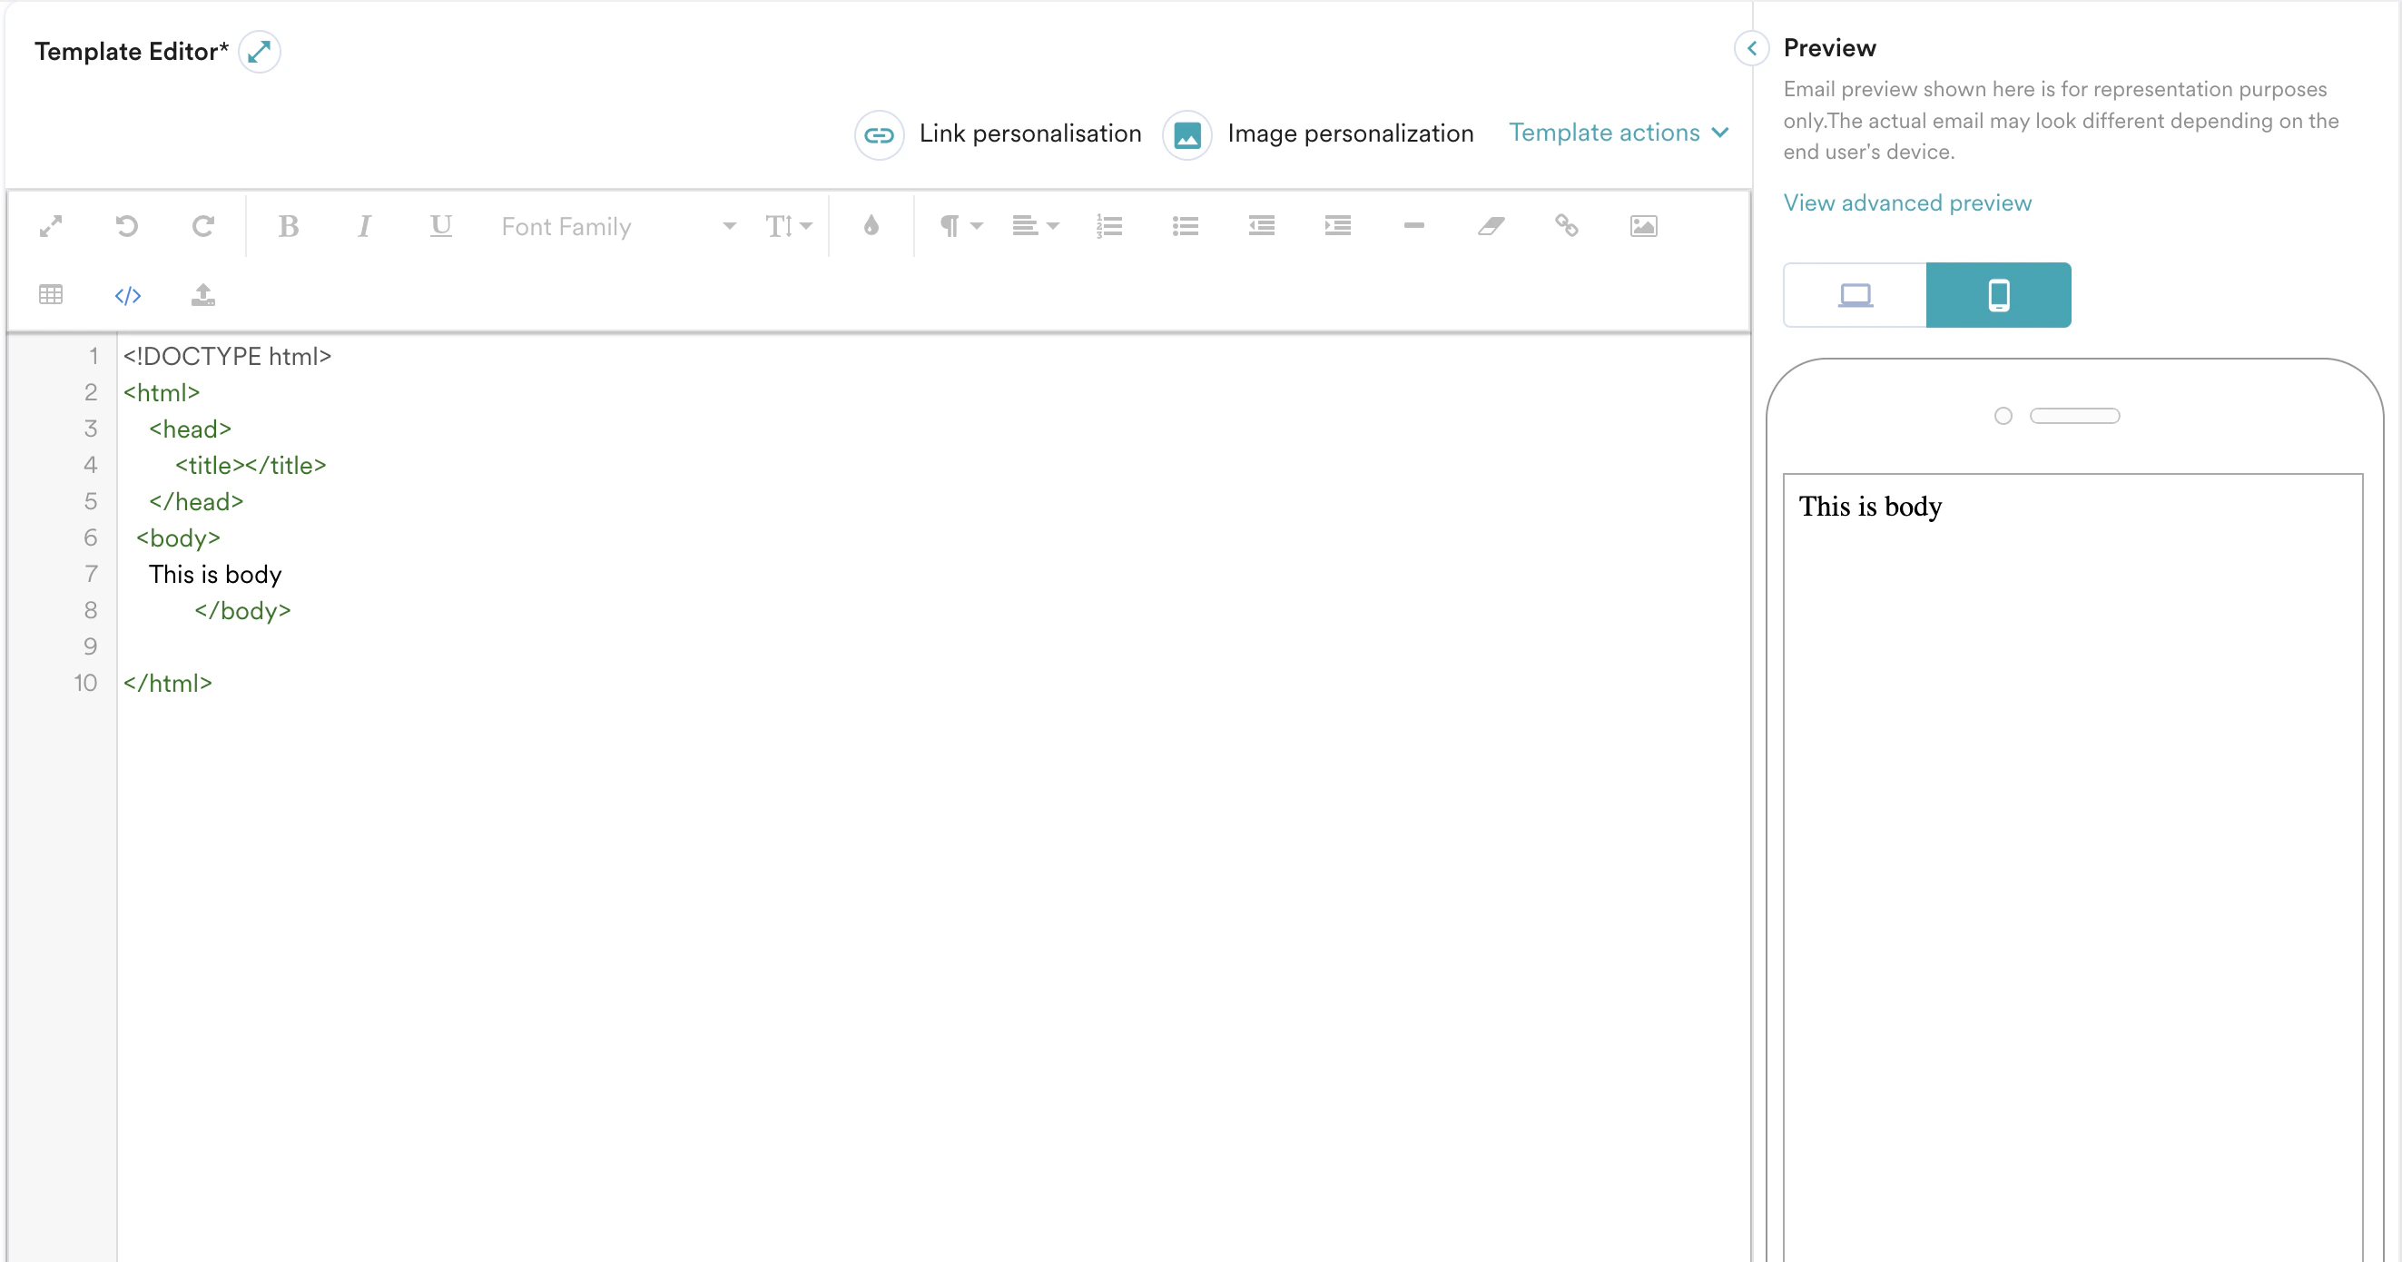
Task: Open the Template actions dropdown
Action: 1619,133
